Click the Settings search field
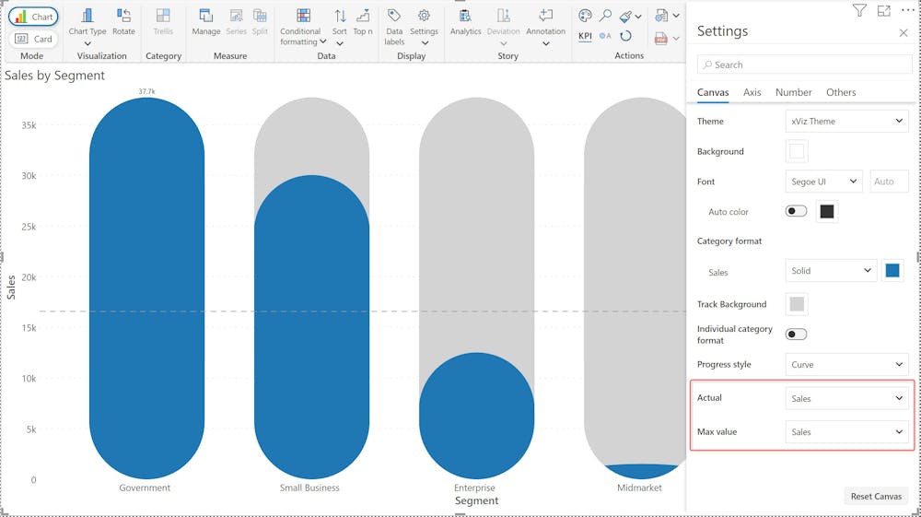Screen dimensions: 921x517 804,65
